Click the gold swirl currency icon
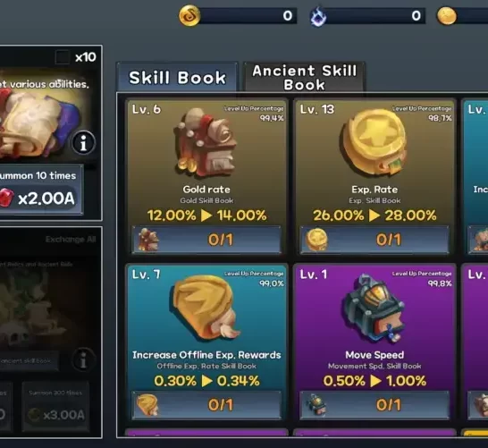Viewport: 488px width, 448px height. 189,15
